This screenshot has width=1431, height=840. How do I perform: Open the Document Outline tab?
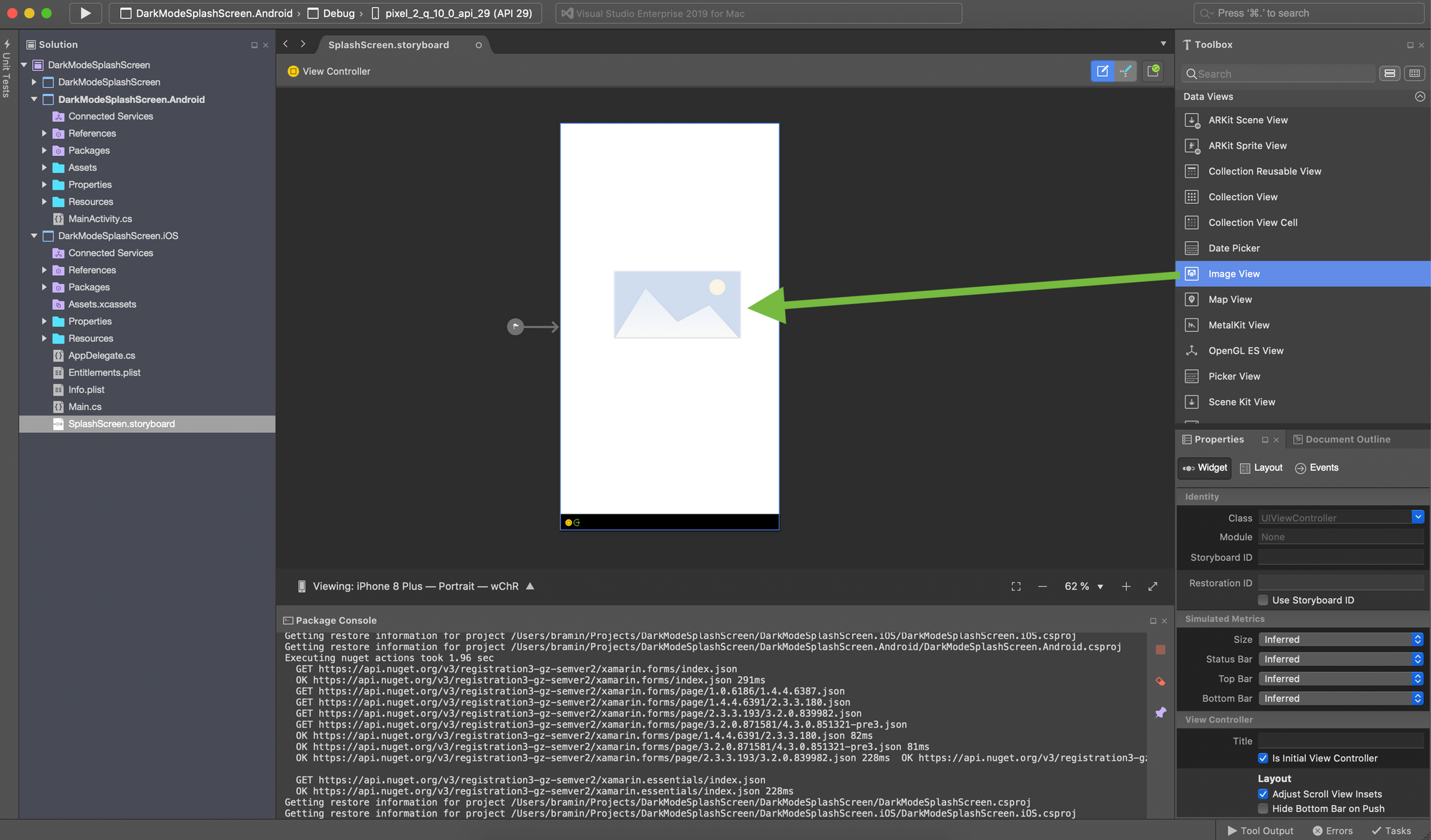[x=1342, y=439]
